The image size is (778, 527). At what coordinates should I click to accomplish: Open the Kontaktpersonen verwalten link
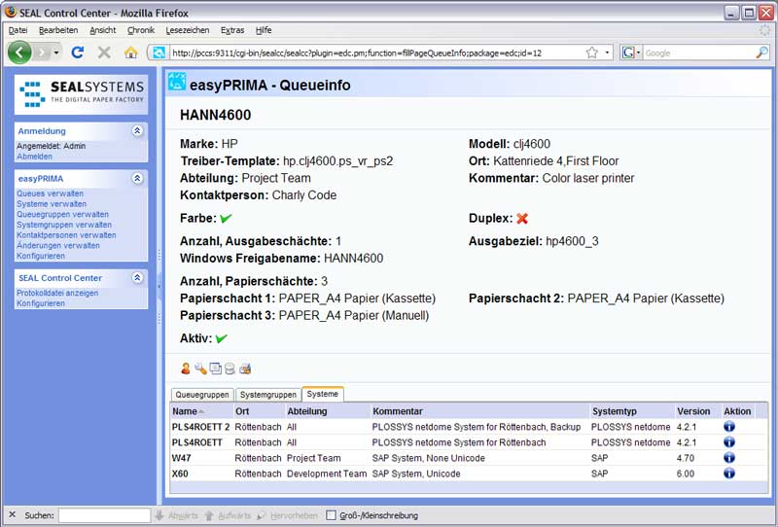(x=66, y=235)
